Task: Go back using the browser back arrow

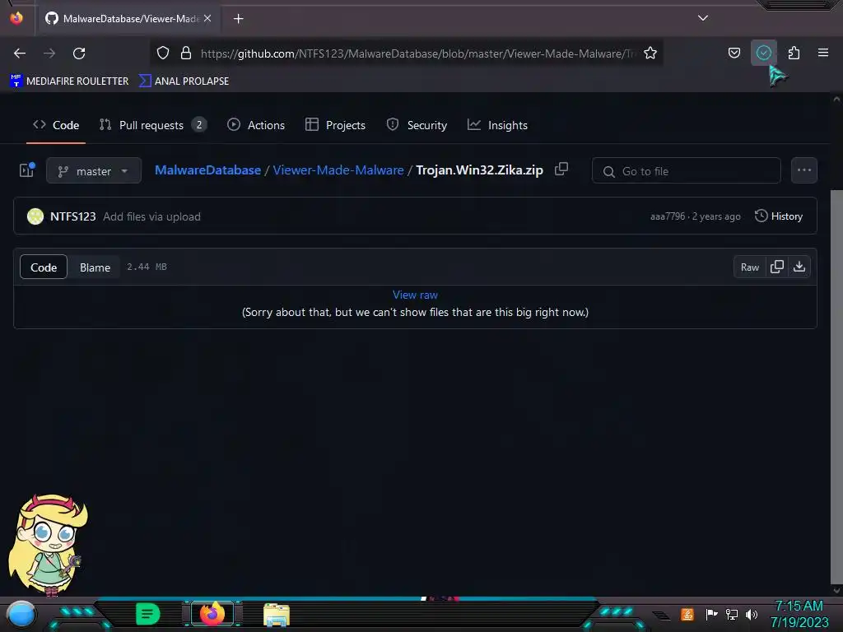Action: [x=20, y=53]
